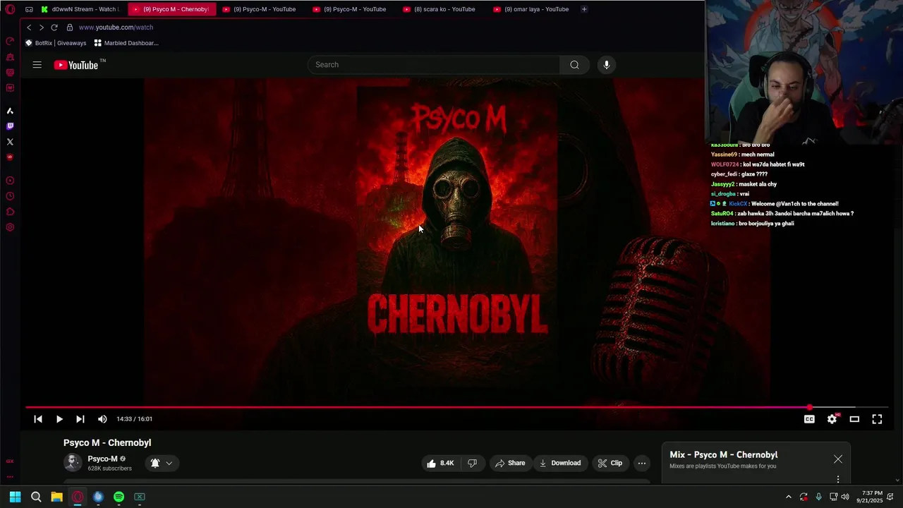Viewport: 903px width, 508px height.
Task: Open Opera sidebar player icon
Action: tap(10, 181)
